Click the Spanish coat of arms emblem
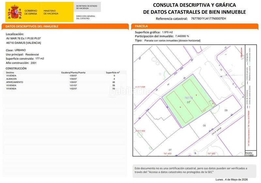Image resolution: width=261 pixels, height=183 pixels. (x=15, y=12)
